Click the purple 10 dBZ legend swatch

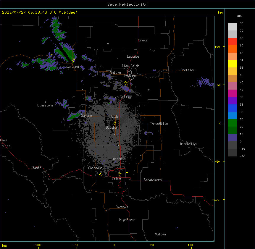coord(233,138)
